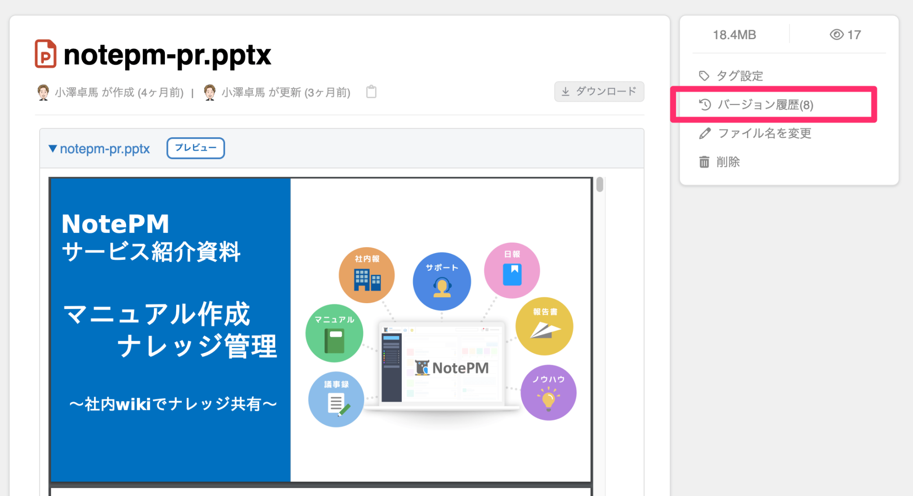Click サポート circle icon in slide
The width and height of the screenshot is (913, 496).
[x=441, y=281]
